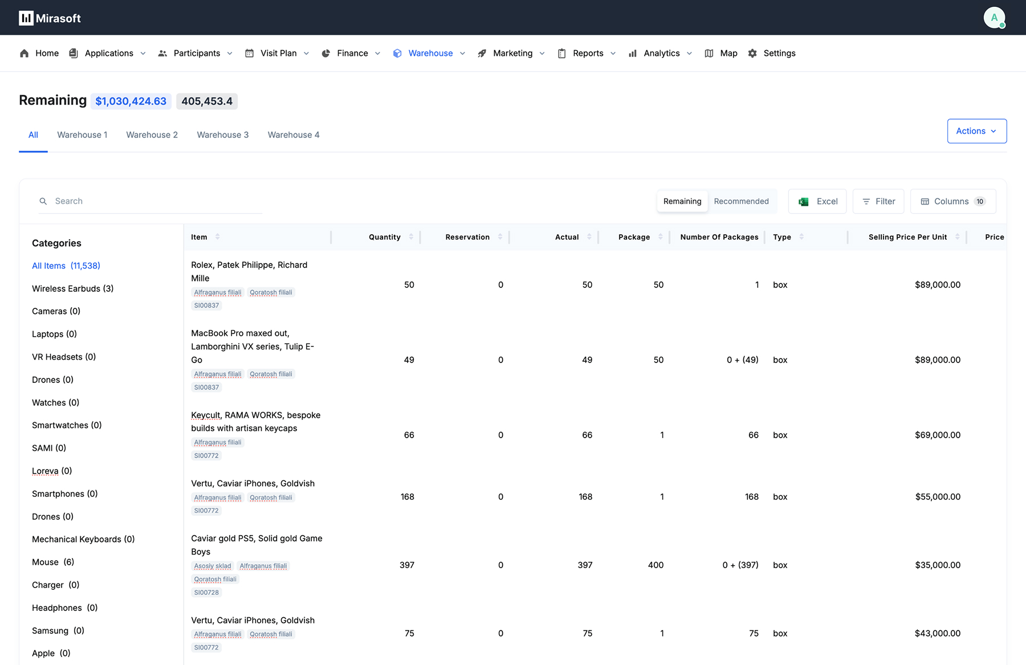Viewport: 1026px width, 665px height.
Task: Click the Excel export icon
Action: (804, 202)
